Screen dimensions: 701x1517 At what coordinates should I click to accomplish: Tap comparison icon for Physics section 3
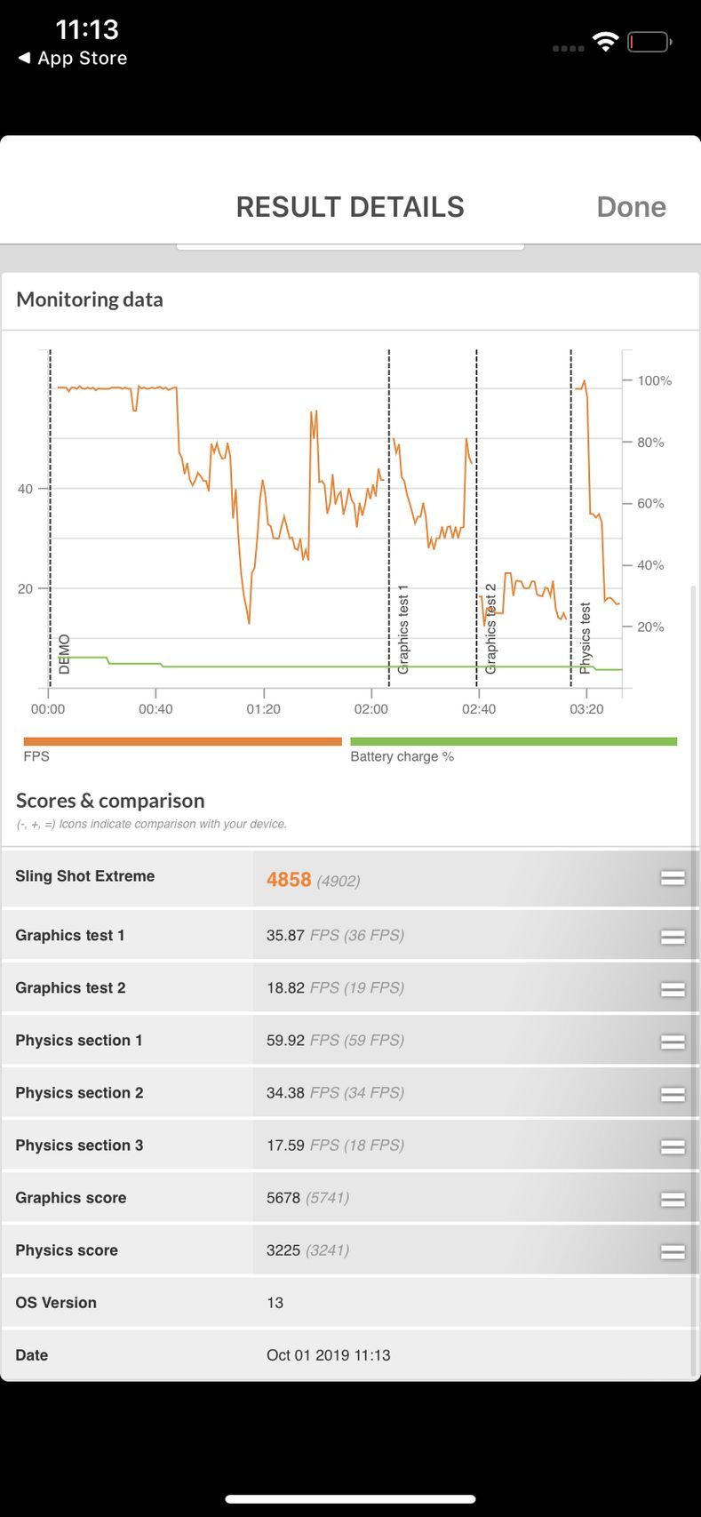tap(673, 1146)
